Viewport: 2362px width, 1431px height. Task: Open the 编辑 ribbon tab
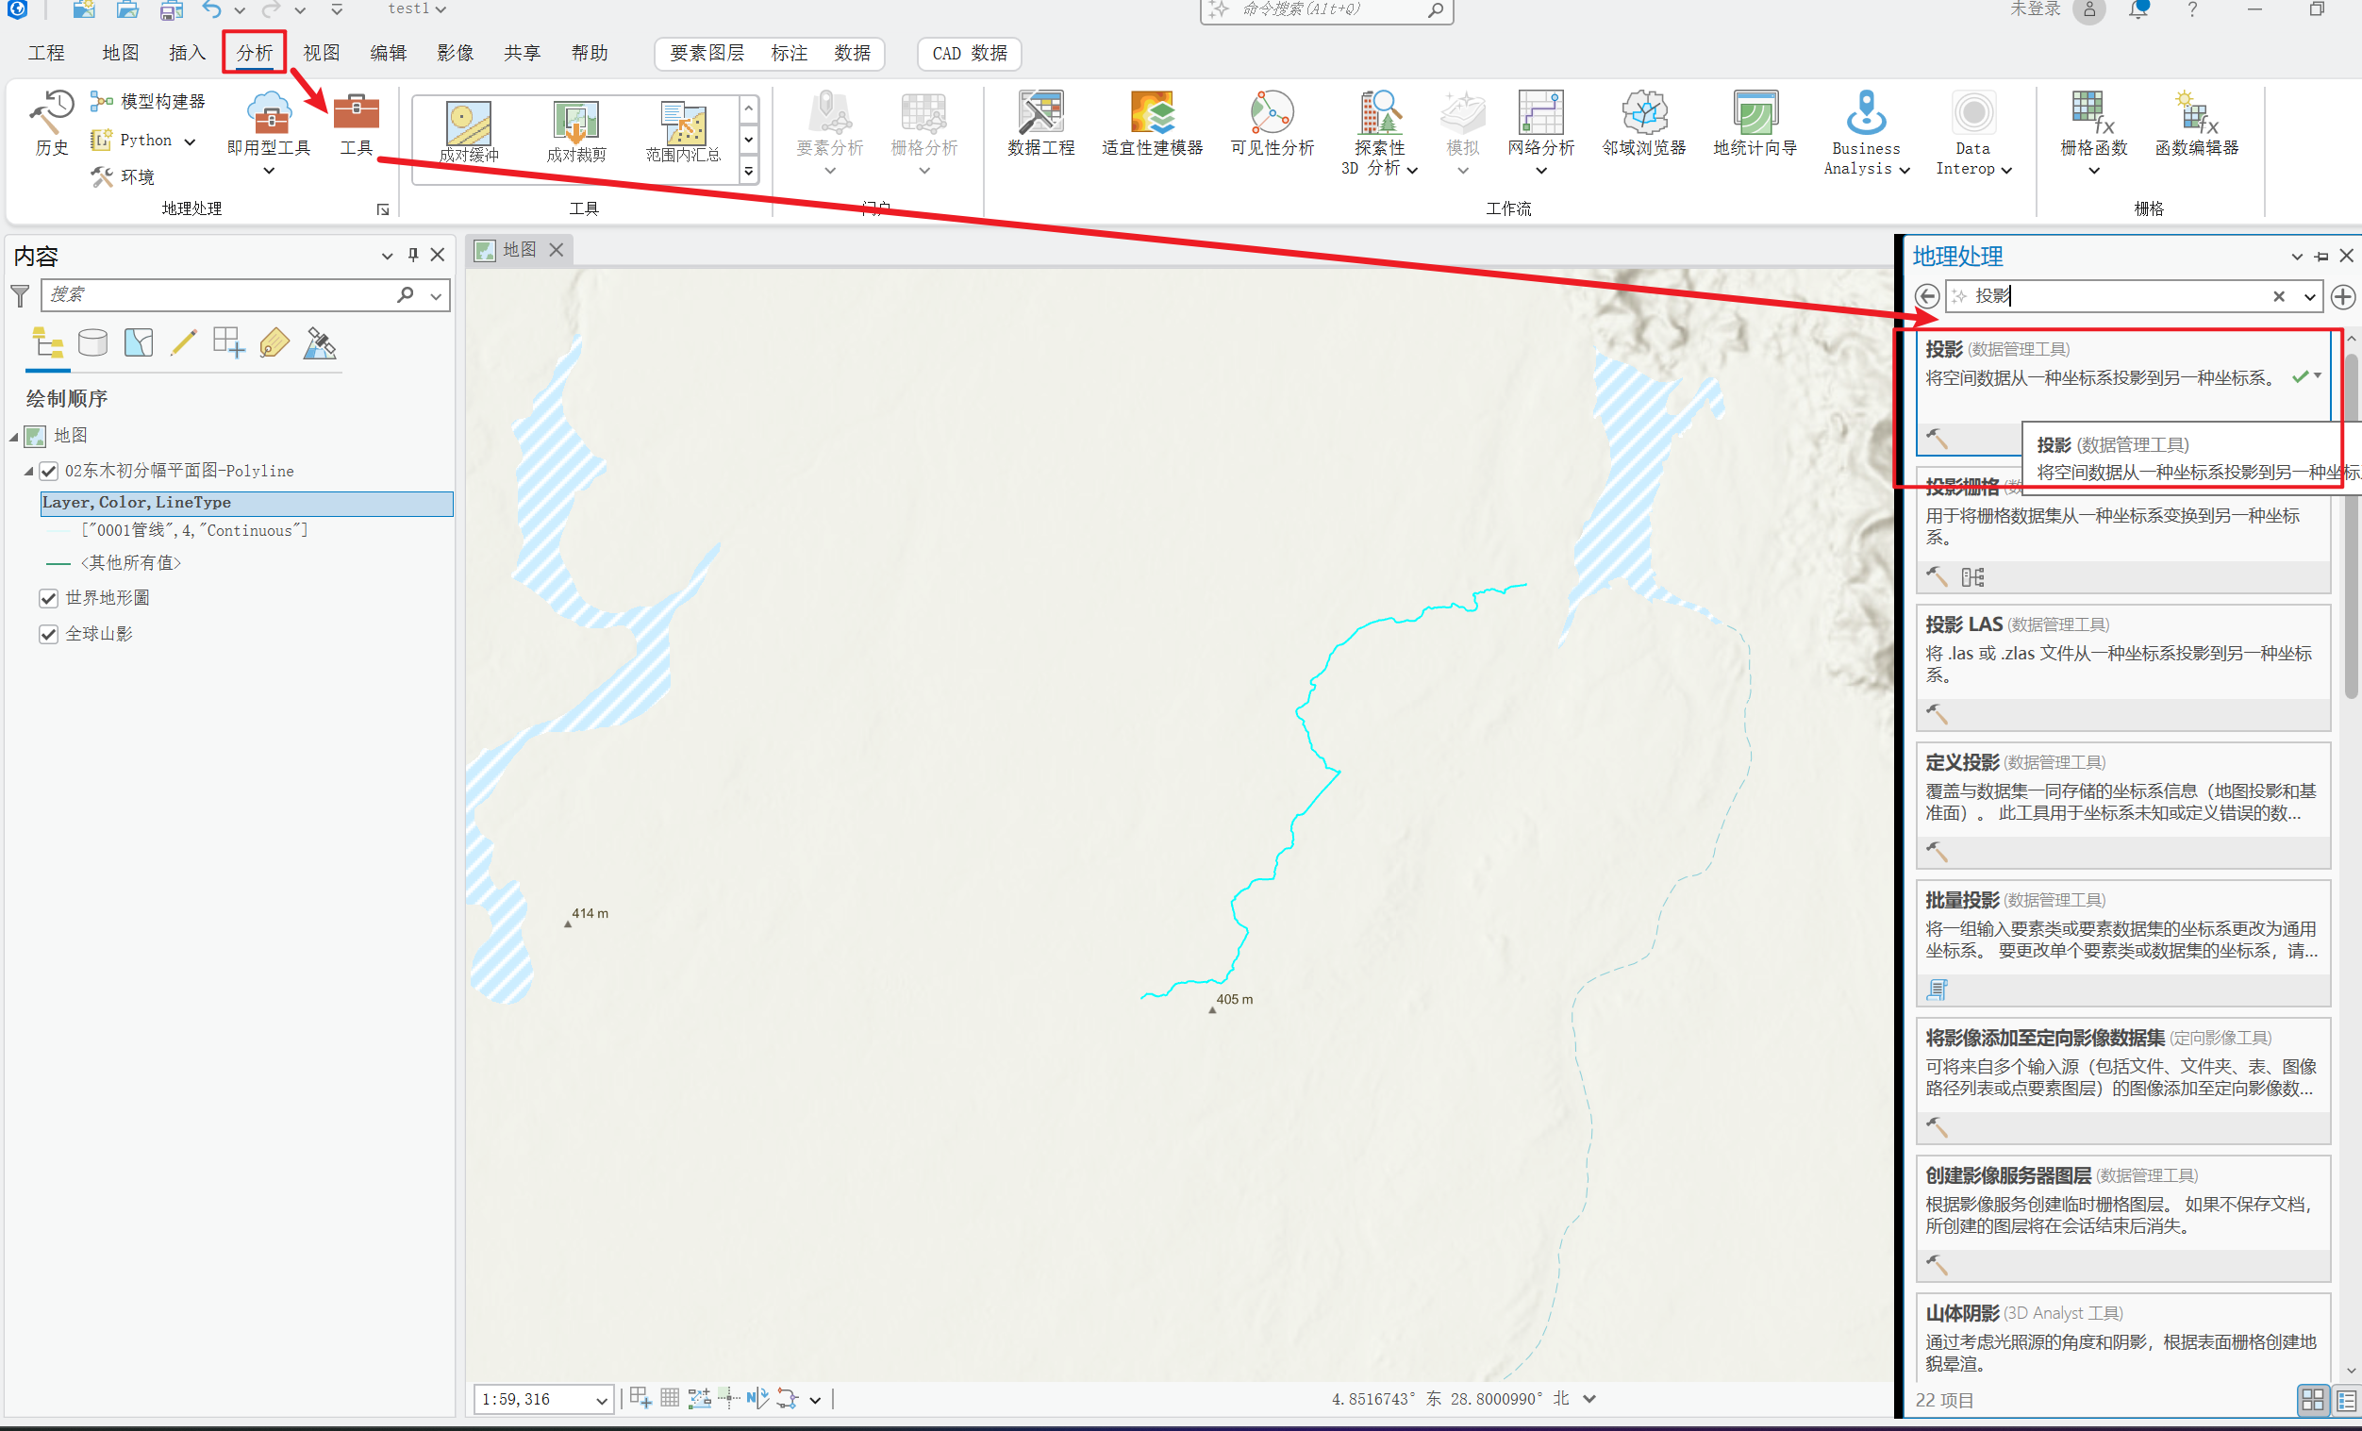[389, 53]
